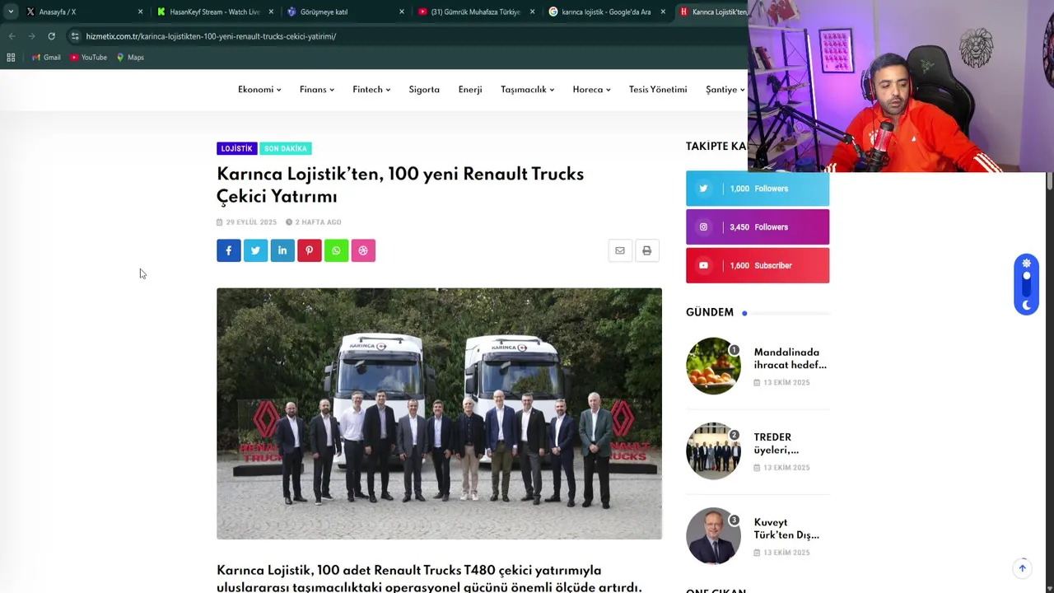Open the TREDER üyeleri article
Viewport: 1054px width, 593px height.
777,443
